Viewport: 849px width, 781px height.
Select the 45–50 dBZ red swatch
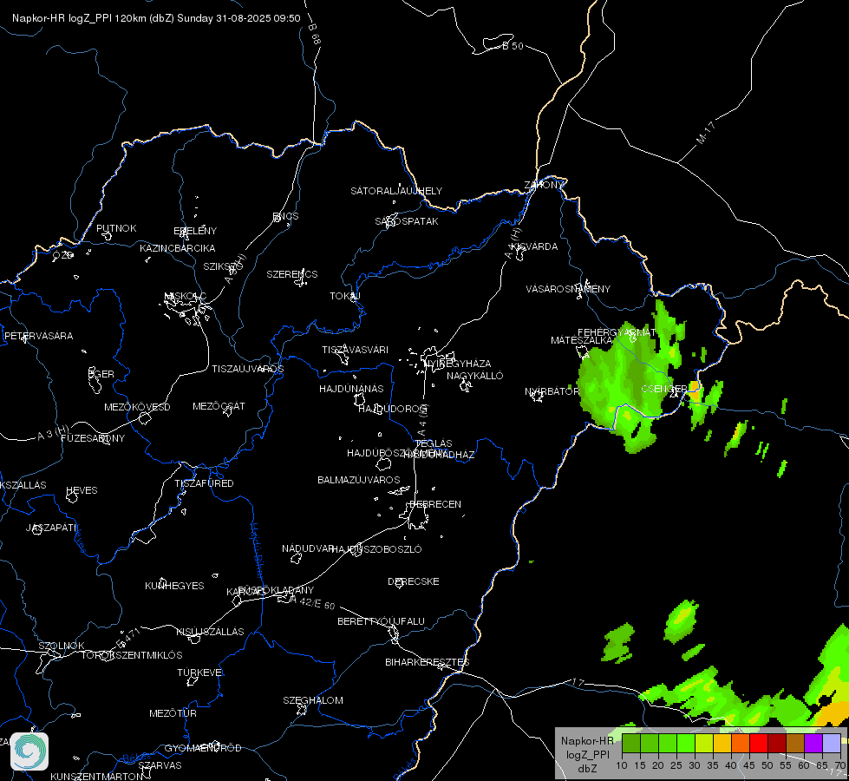pyautogui.click(x=759, y=744)
